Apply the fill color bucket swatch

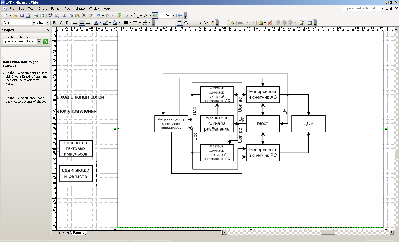[115, 23]
